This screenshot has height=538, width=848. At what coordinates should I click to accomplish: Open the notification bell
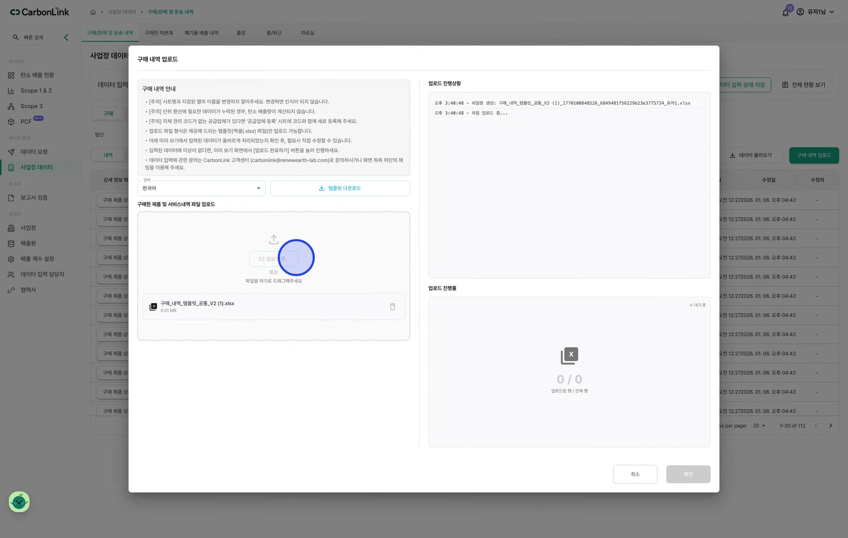(x=785, y=12)
